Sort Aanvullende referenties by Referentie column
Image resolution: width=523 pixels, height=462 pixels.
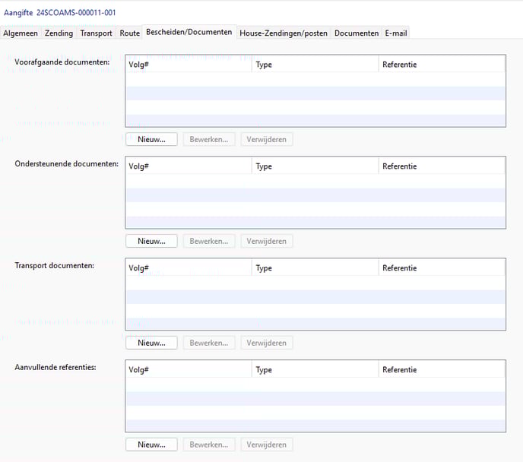[442, 369]
